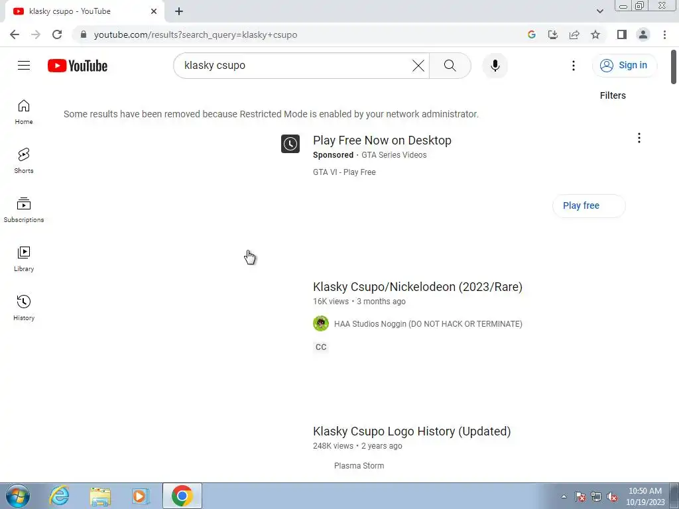The height and width of the screenshot is (509, 679).
Task: Open Shorts from the sidebar
Action: click(x=24, y=161)
